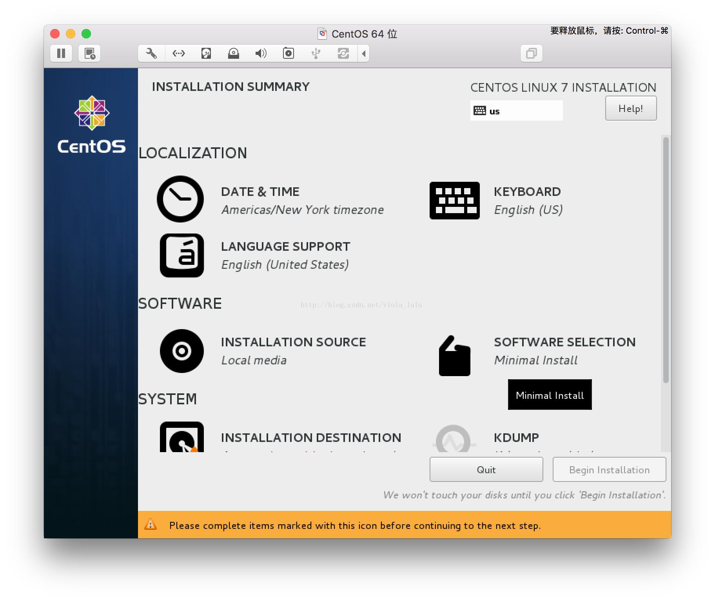Click 'Local media' text
Screen dimensions: 715x601
click(x=254, y=360)
